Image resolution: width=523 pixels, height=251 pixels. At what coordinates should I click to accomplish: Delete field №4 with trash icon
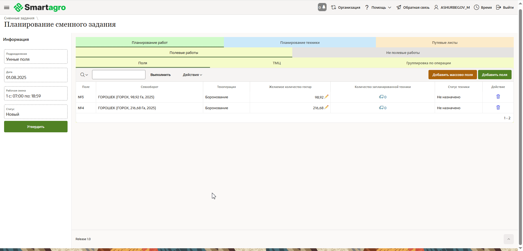point(498,108)
